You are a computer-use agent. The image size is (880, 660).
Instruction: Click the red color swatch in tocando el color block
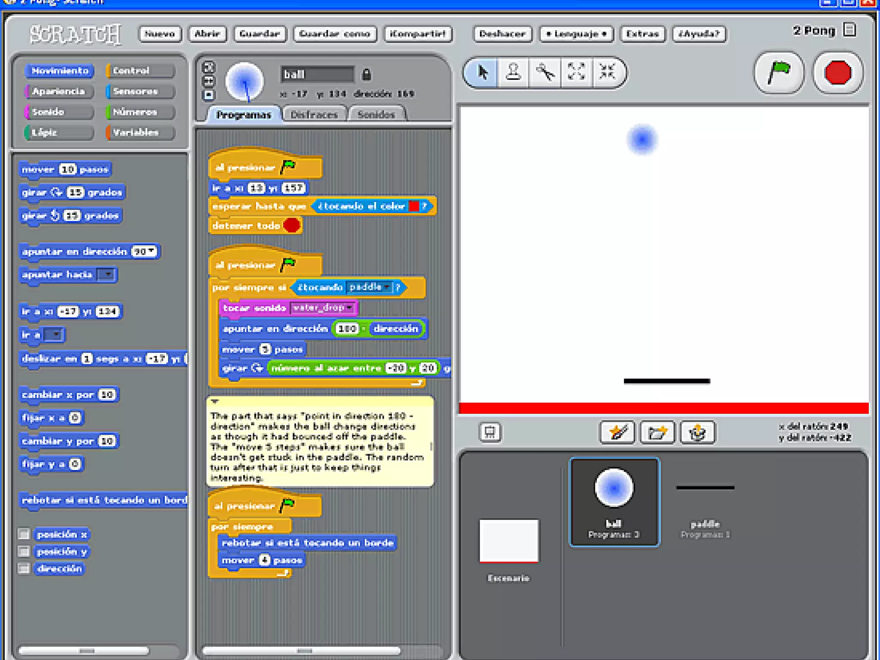point(414,206)
